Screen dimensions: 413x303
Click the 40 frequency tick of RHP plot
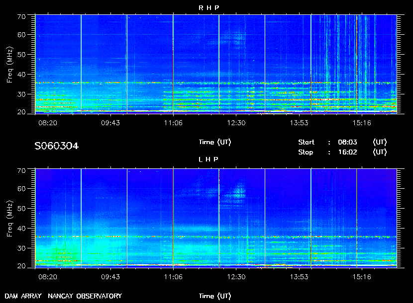click(x=21, y=75)
